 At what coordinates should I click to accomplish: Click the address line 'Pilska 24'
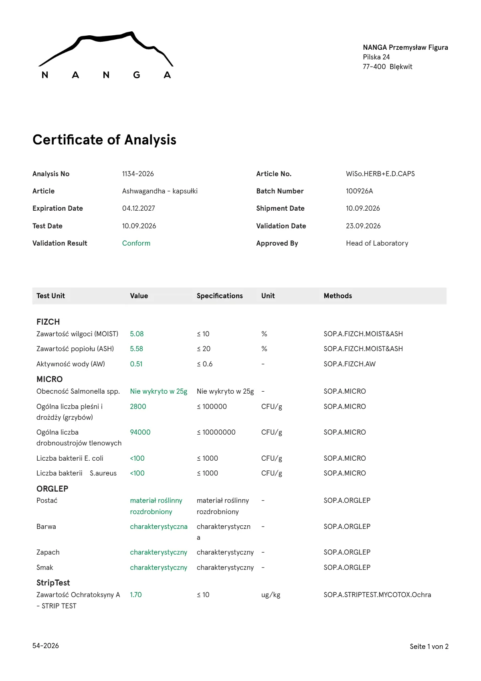pos(376,57)
